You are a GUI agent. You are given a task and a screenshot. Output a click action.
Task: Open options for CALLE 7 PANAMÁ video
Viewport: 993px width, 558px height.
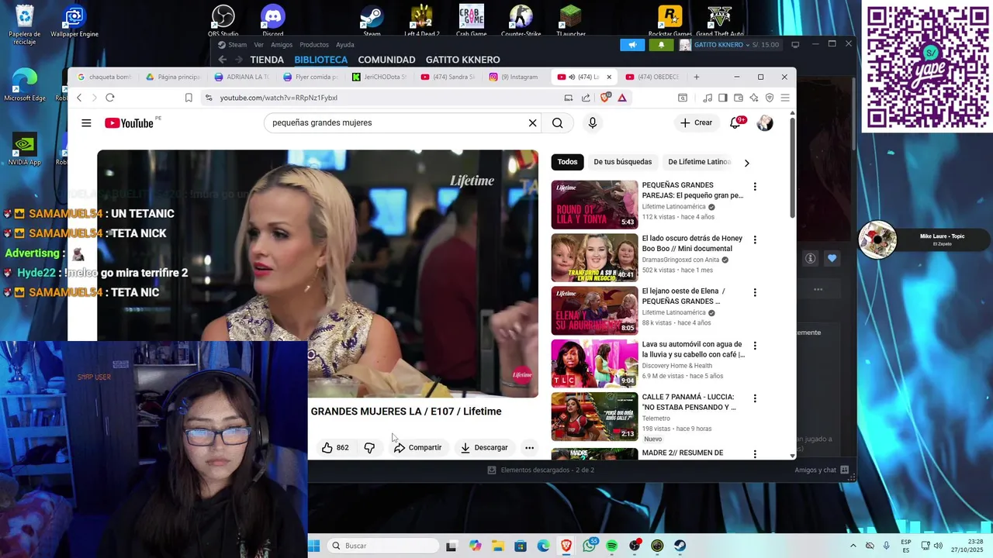[755, 398]
